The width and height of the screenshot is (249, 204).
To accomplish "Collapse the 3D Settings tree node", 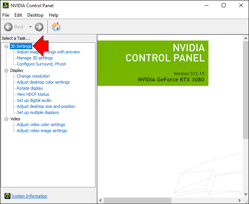I will [x=6, y=46].
